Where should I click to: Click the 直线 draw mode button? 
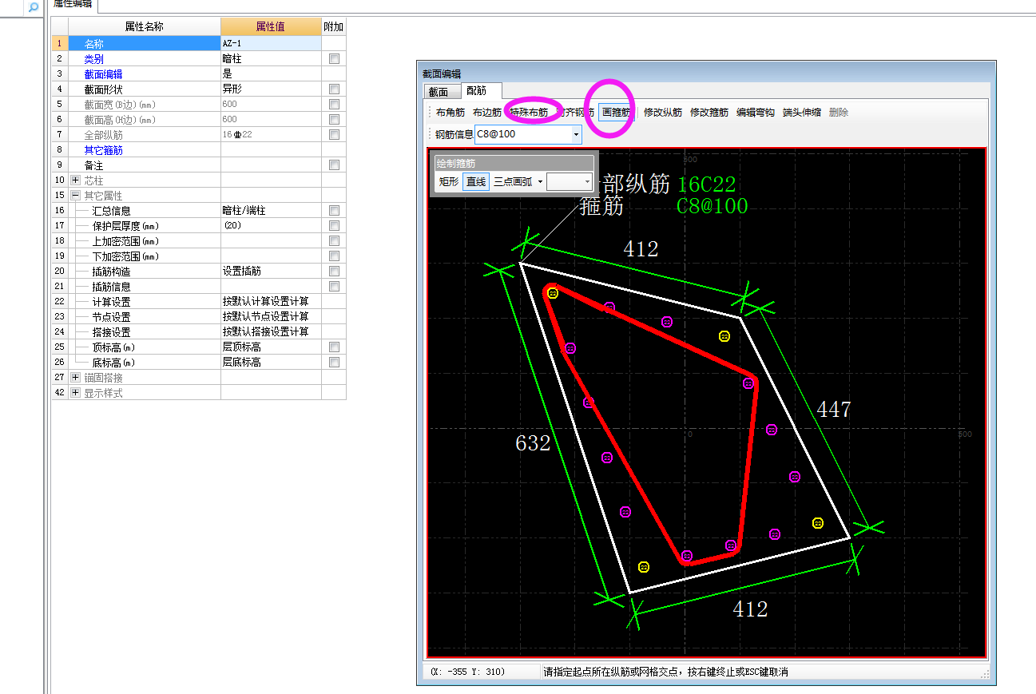[476, 182]
